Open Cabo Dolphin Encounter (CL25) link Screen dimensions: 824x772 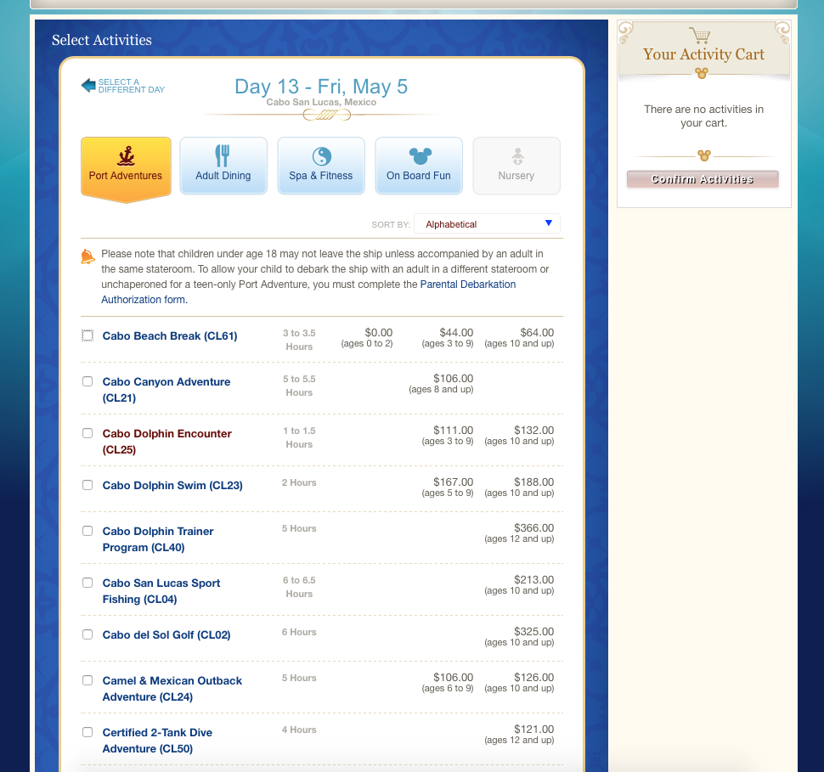pyautogui.click(x=167, y=442)
